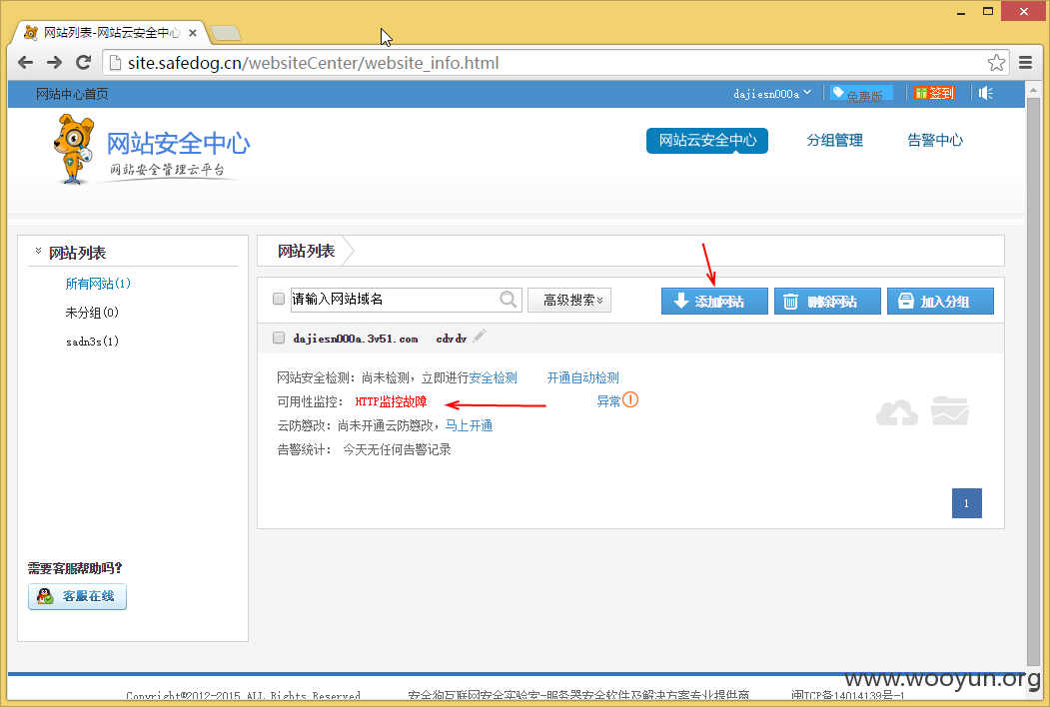Select the 网站列表 browser tab
This screenshot has height=707, width=1050.
pos(111,33)
